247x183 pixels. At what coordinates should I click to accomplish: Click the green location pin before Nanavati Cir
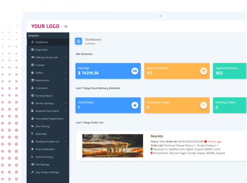[152, 149]
